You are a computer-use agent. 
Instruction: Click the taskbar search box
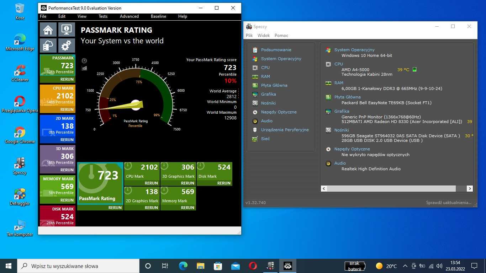coord(78,266)
